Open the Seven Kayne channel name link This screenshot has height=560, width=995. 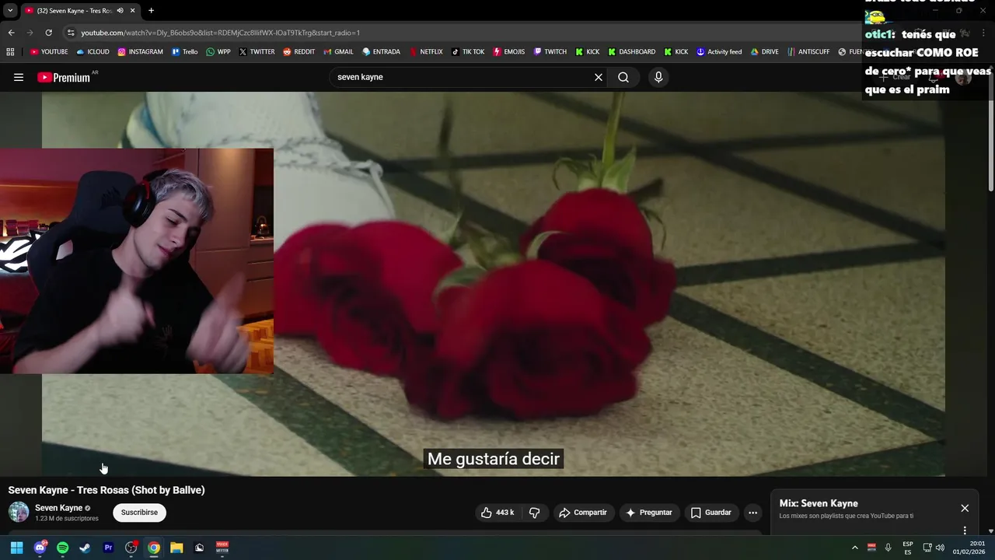pyautogui.click(x=58, y=508)
